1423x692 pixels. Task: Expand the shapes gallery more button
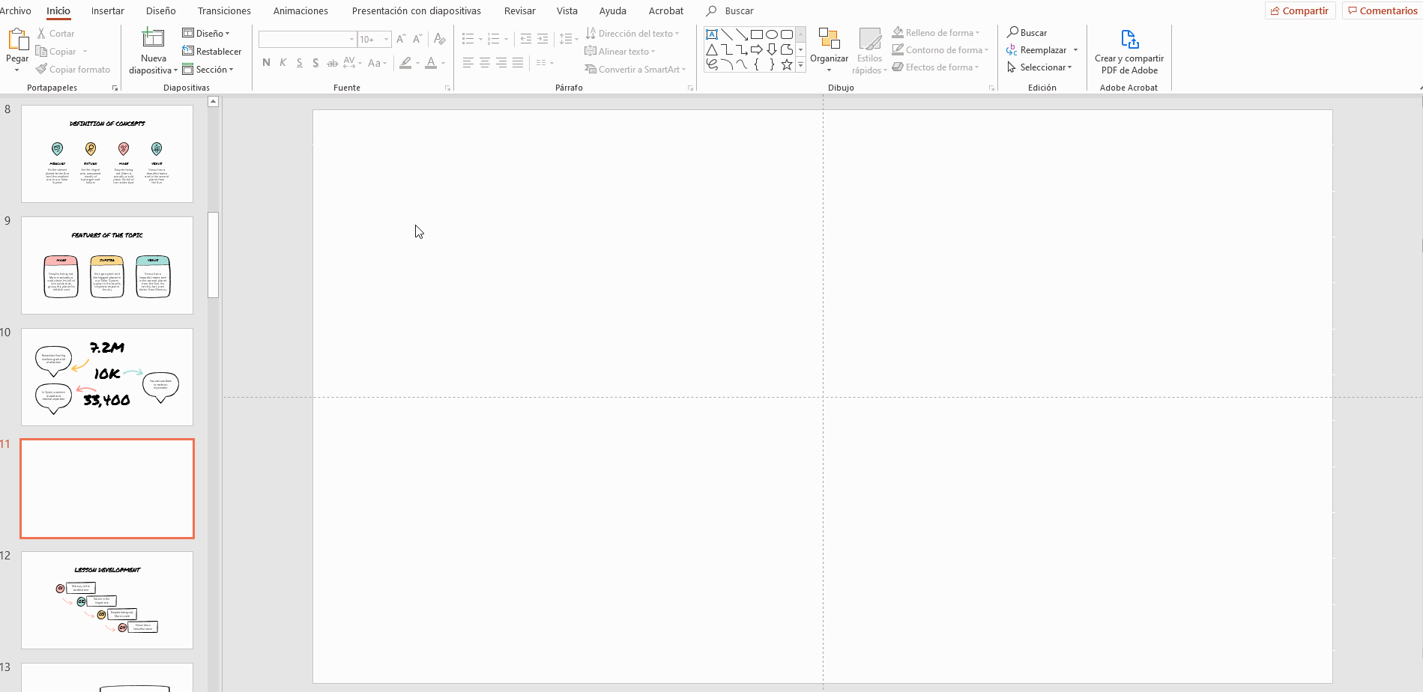[800, 65]
